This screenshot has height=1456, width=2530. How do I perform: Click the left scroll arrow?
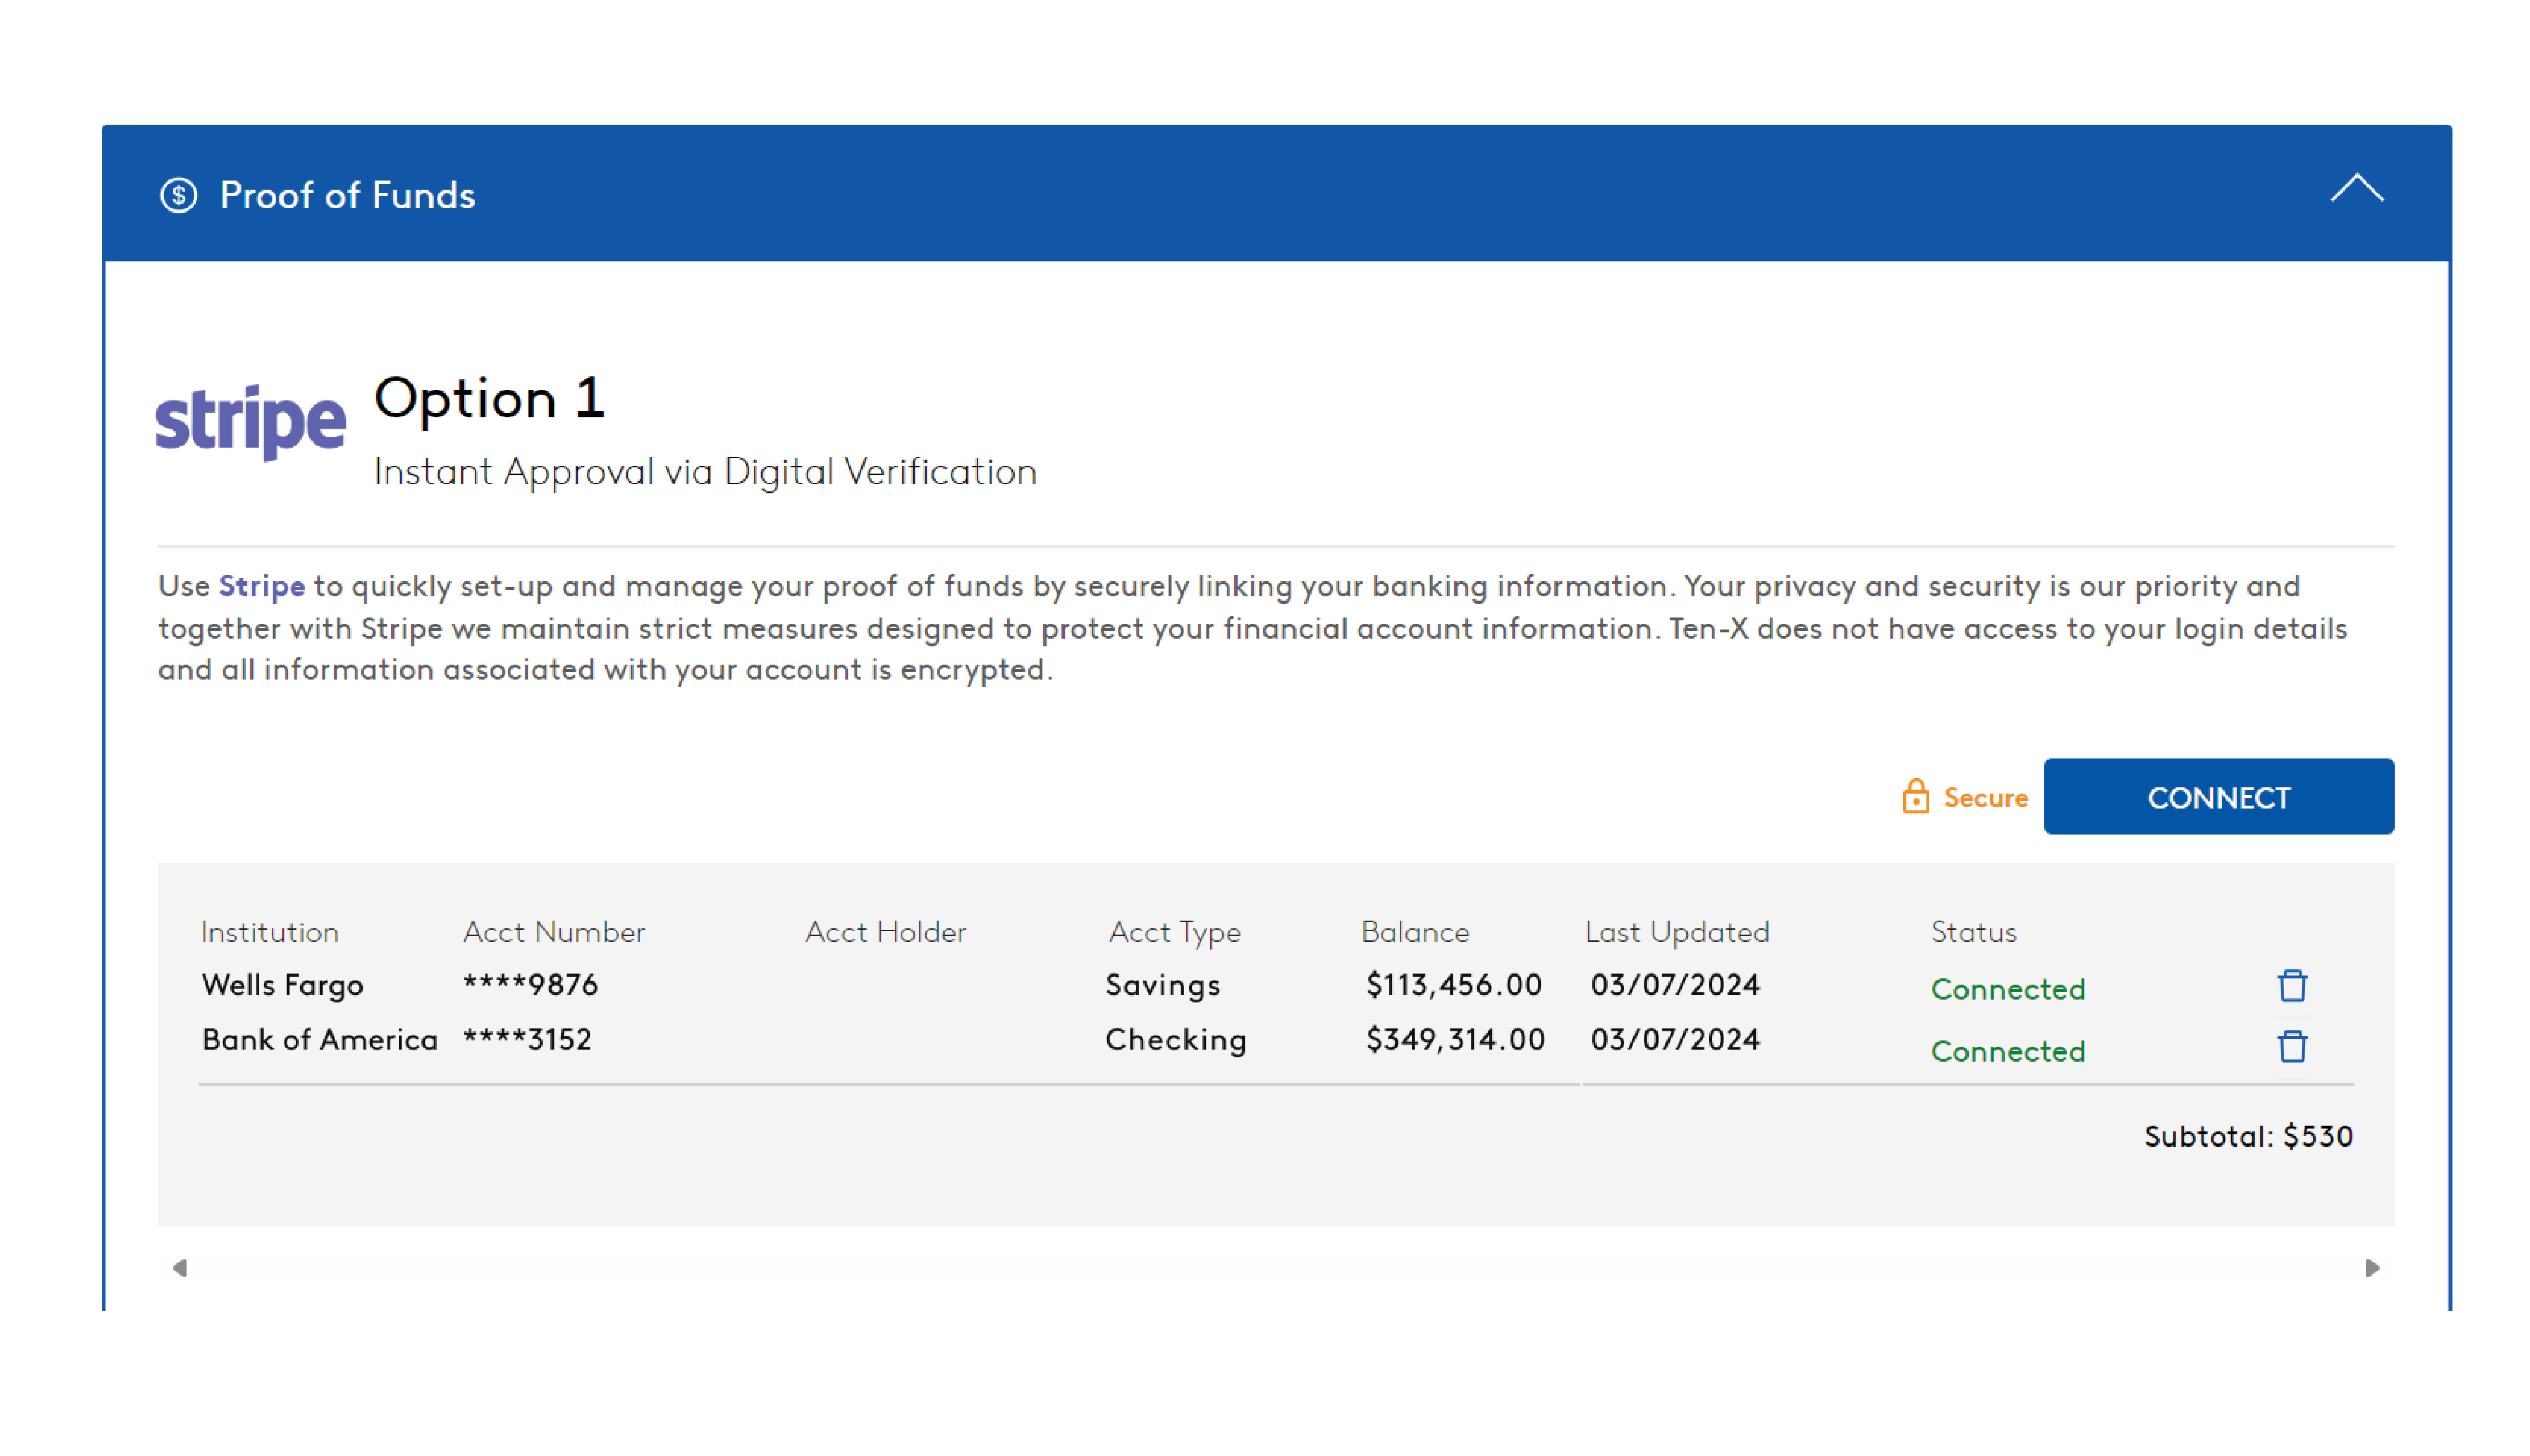[x=180, y=1268]
